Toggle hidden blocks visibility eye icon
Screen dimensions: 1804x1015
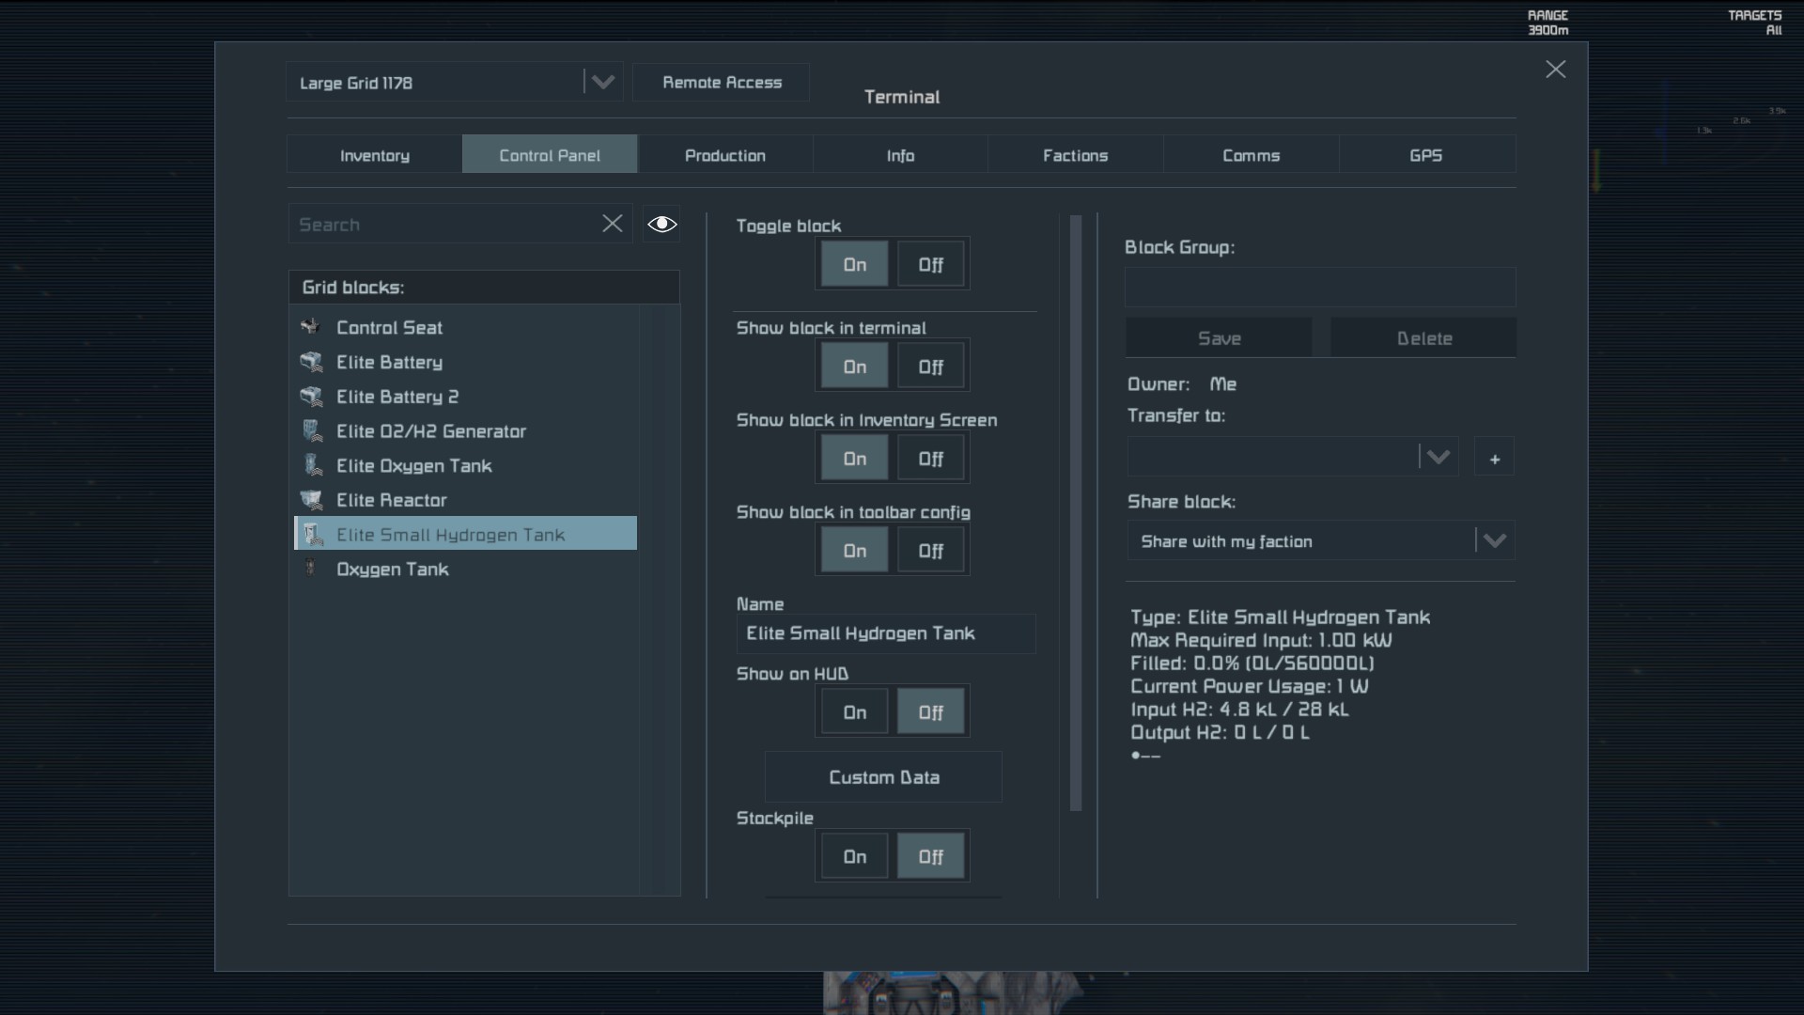pos(661,224)
